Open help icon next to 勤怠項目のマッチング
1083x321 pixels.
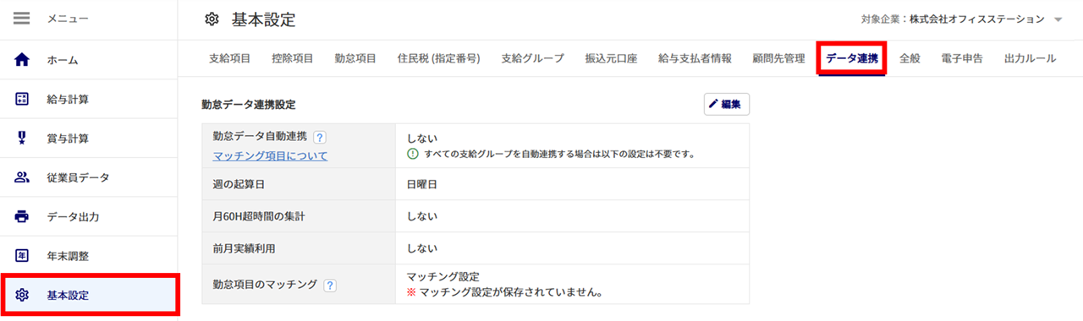pos(330,286)
